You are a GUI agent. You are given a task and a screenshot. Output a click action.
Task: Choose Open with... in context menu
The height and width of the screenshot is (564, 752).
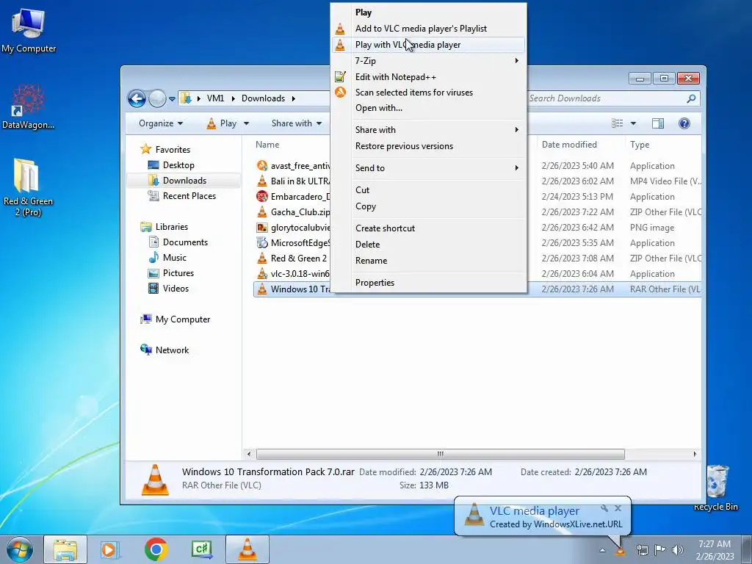(428, 108)
